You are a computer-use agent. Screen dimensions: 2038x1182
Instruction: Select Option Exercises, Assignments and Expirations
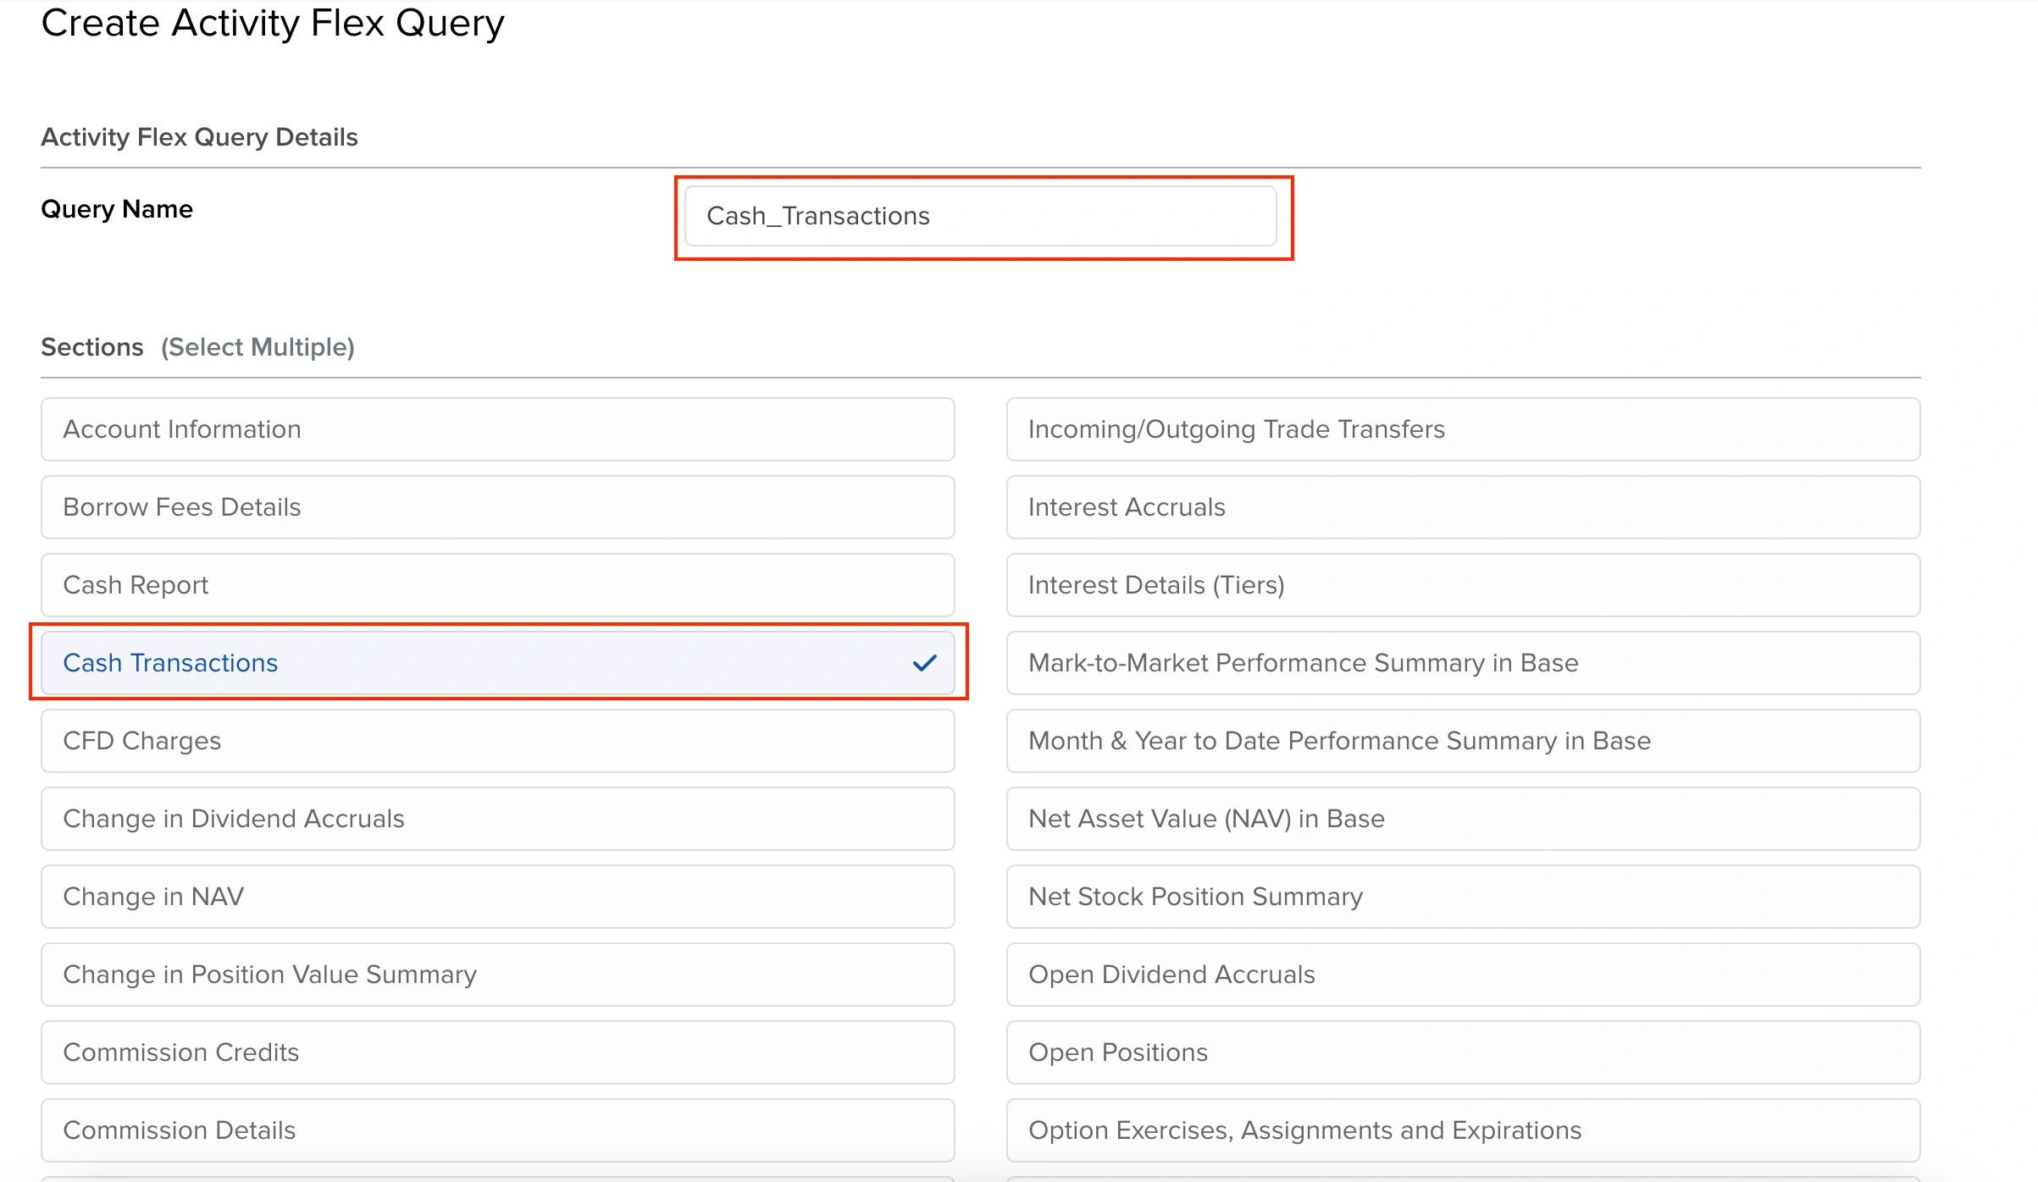pyautogui.click(x=1463, y=1130)
